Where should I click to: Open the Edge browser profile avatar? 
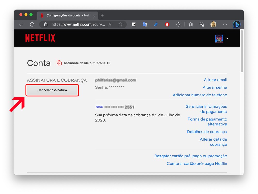pyautogui.click(x=213, y=24)
